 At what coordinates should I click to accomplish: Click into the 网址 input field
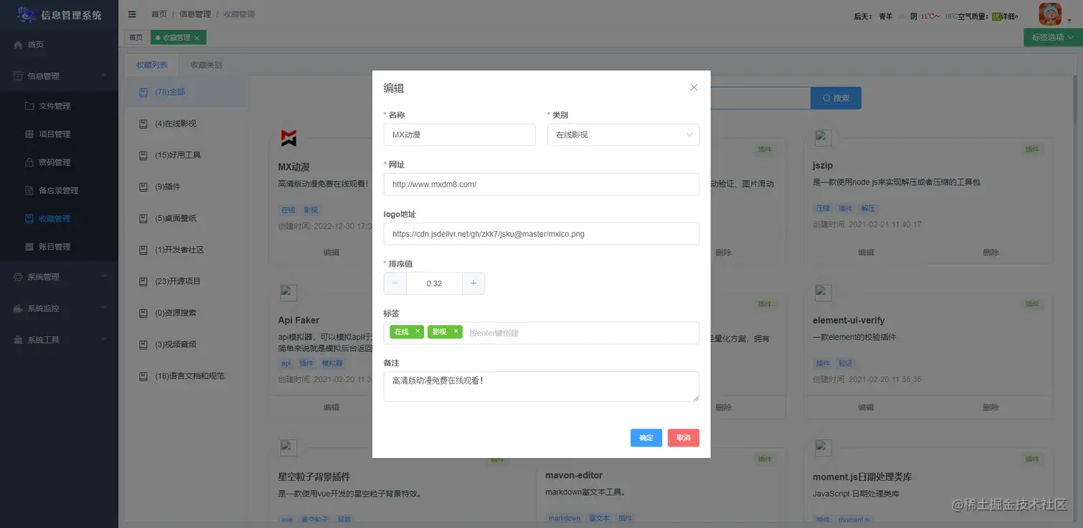pos(541,184)
